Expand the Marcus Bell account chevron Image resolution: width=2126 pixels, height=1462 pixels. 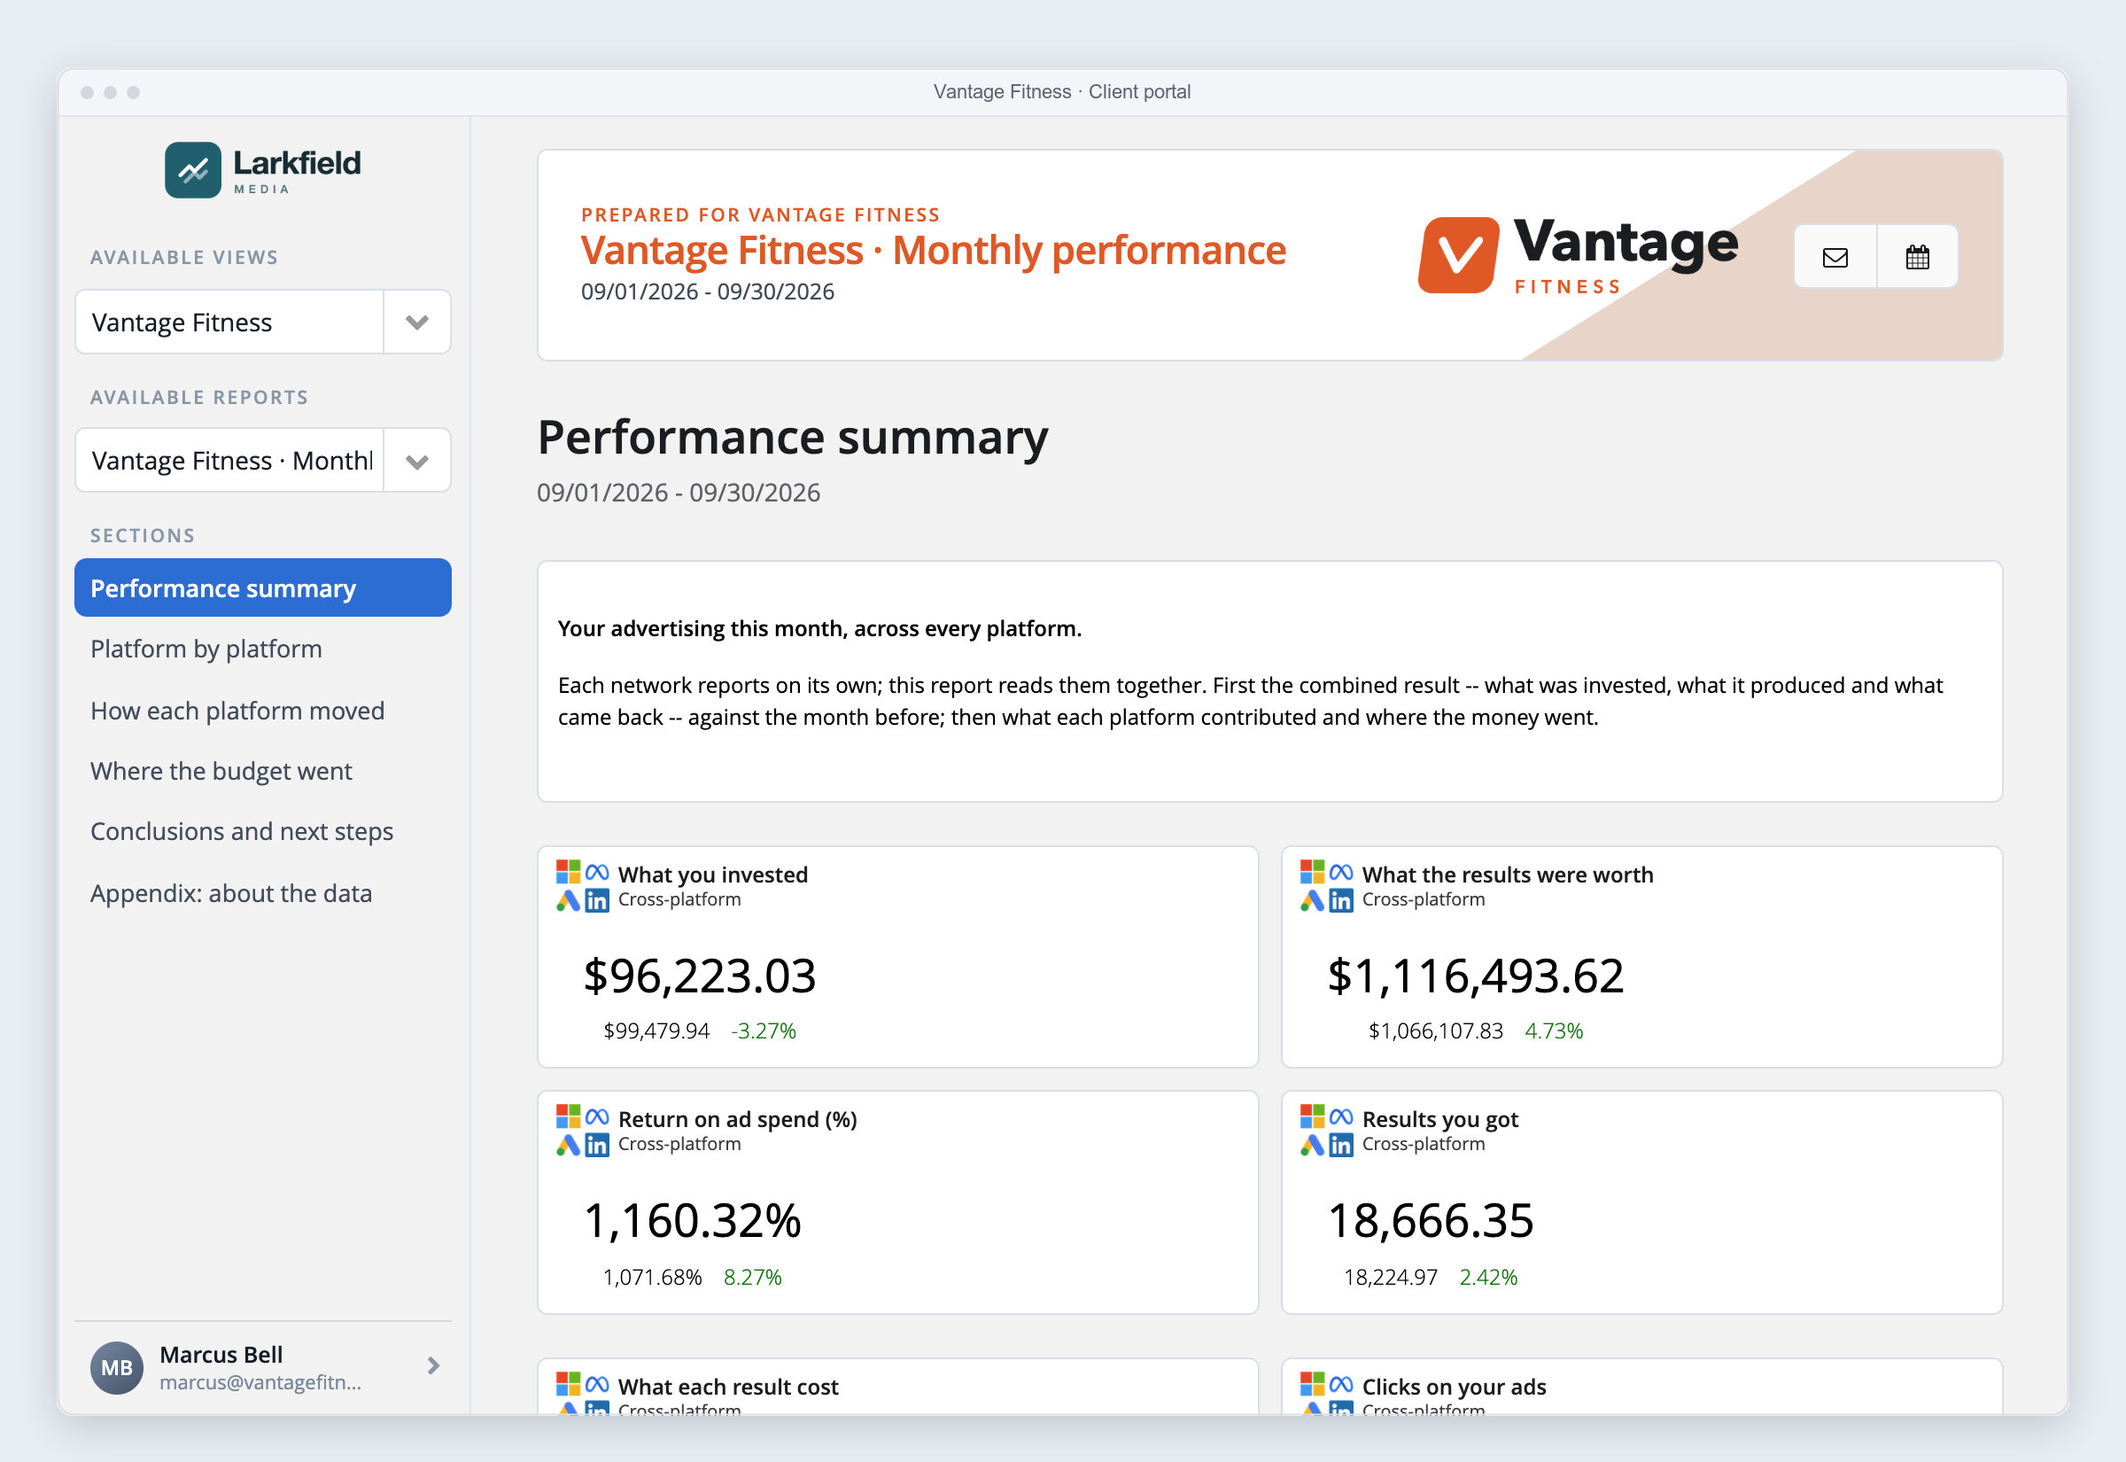point(433,1365)
